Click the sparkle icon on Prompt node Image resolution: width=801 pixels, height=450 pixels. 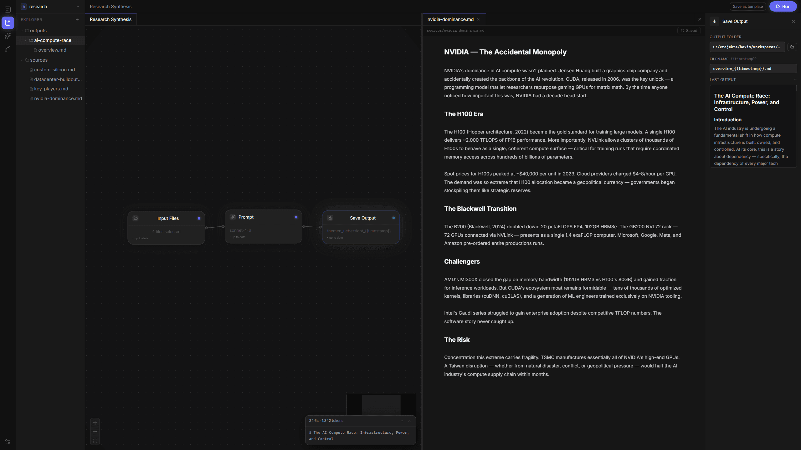[x=233, y=217]
